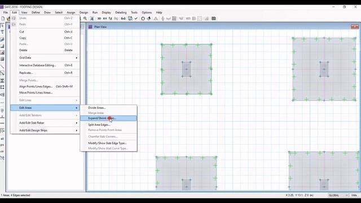Choose Expand/Shrink Areas from the submenu
The width and height of the screenshot is (361, 203).
coord(108,118)
